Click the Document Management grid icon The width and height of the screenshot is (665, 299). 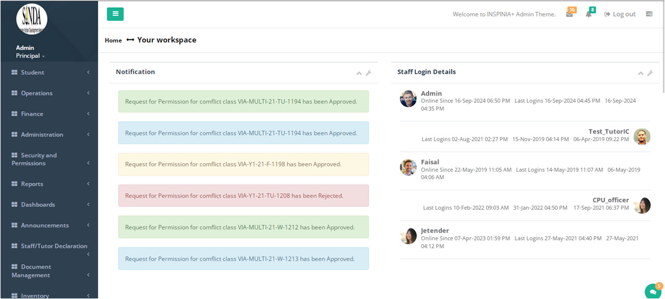tap(15, 267)
